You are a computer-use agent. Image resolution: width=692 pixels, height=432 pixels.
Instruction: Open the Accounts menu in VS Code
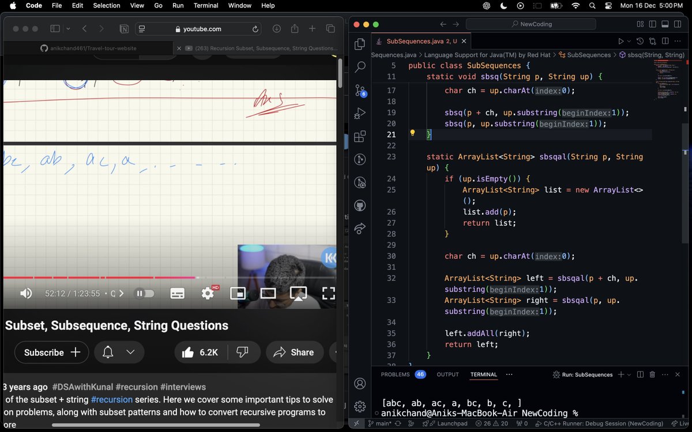[x=360, y=384]
